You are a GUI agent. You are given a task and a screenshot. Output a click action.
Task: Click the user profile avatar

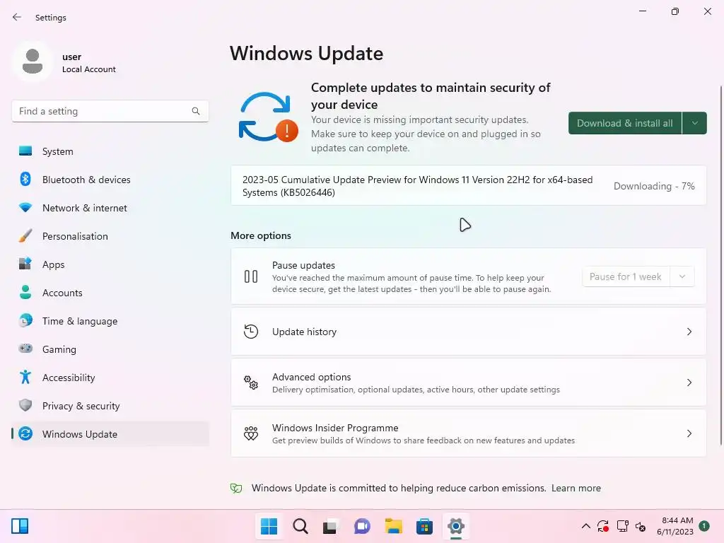click(33, 62)
